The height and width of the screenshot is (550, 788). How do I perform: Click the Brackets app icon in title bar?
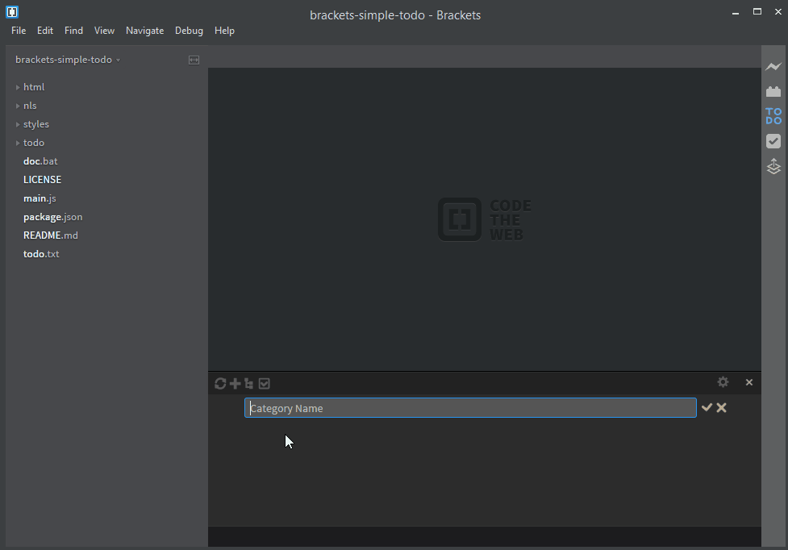12,11
